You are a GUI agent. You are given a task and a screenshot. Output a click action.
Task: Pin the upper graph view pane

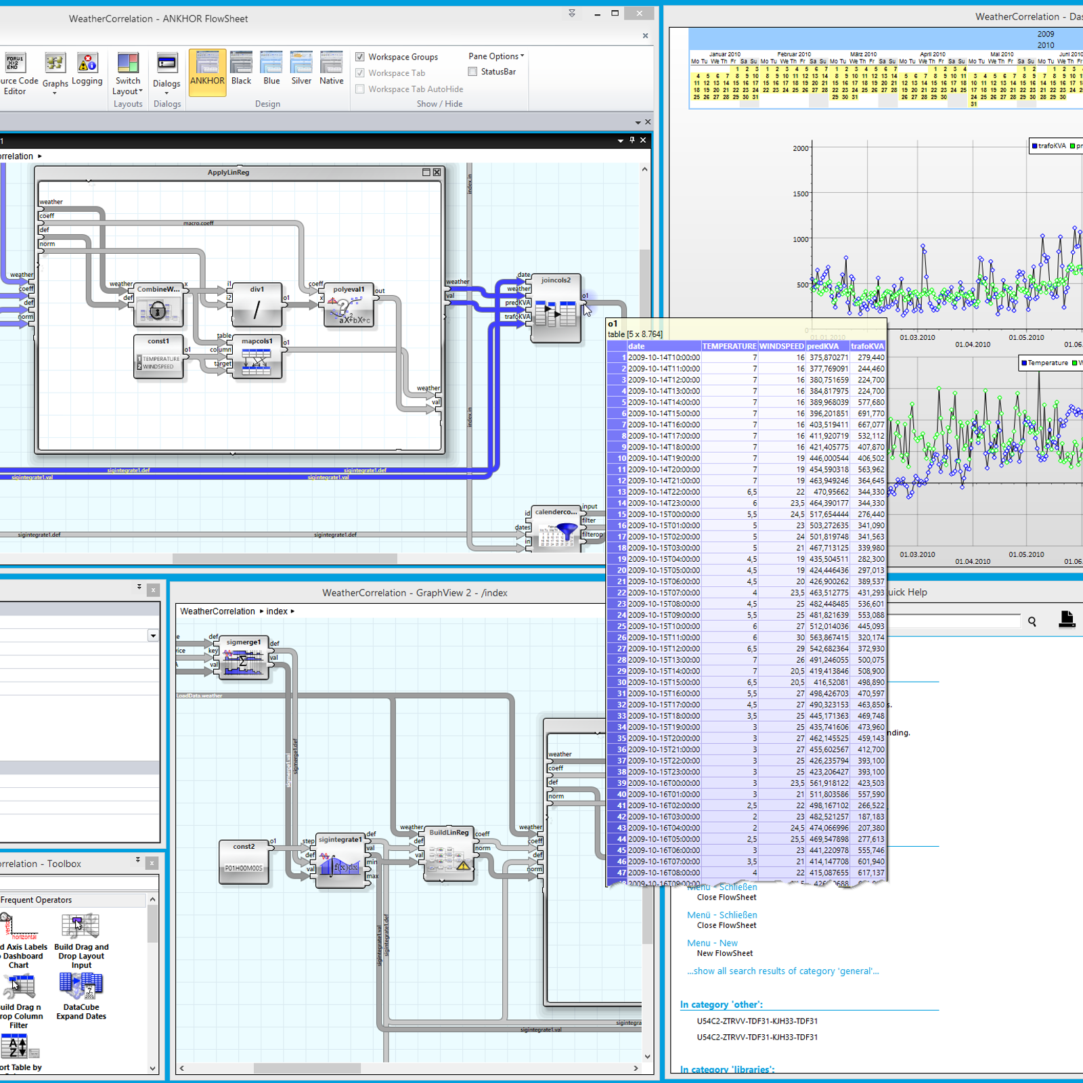click(632, 140)
